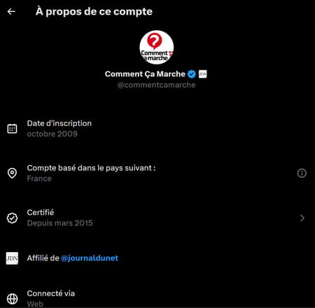Expand the Certifié row chevron

302,218
